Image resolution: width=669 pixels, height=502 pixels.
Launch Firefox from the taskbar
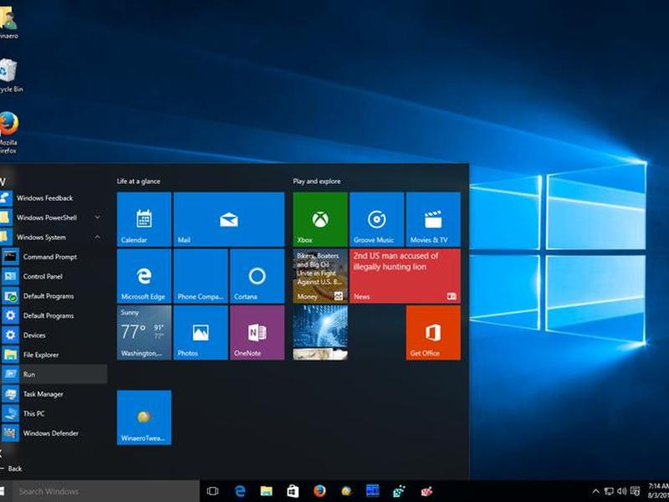point(319,491)
